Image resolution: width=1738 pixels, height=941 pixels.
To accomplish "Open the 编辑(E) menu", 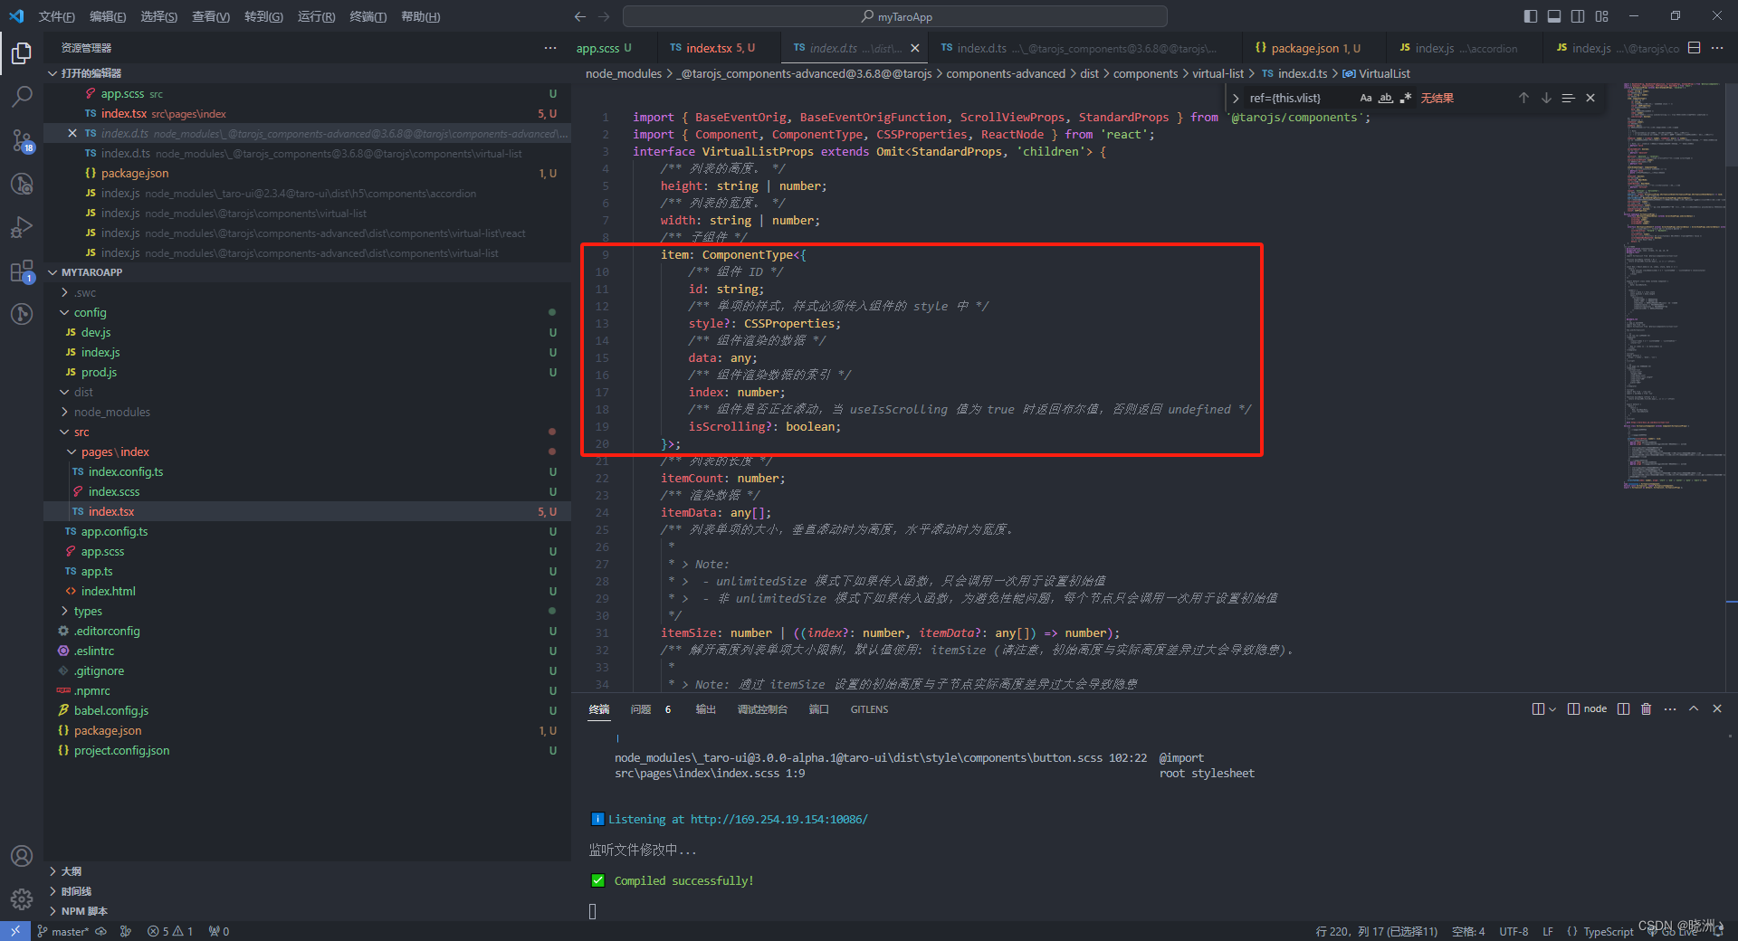I will pyautogui.click(x=108, y=16).
